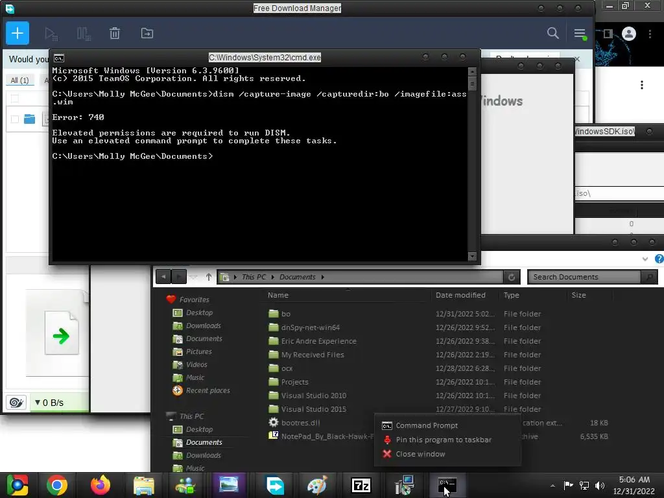Open Explorer help icon

(659, 259)
